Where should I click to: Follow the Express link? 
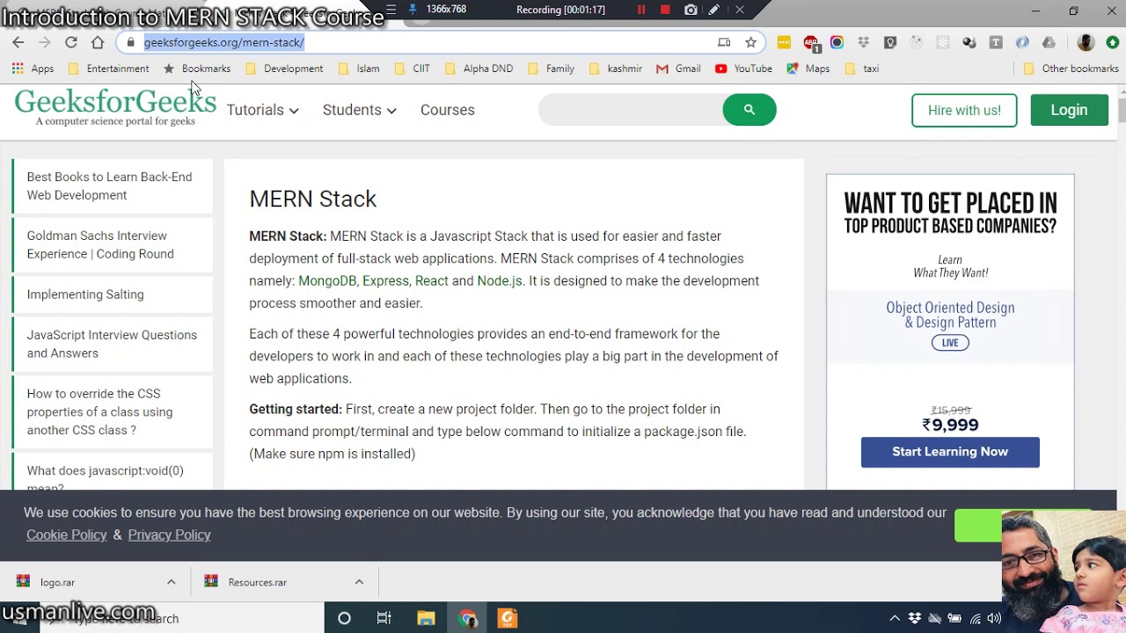click(x=385, y=280)
